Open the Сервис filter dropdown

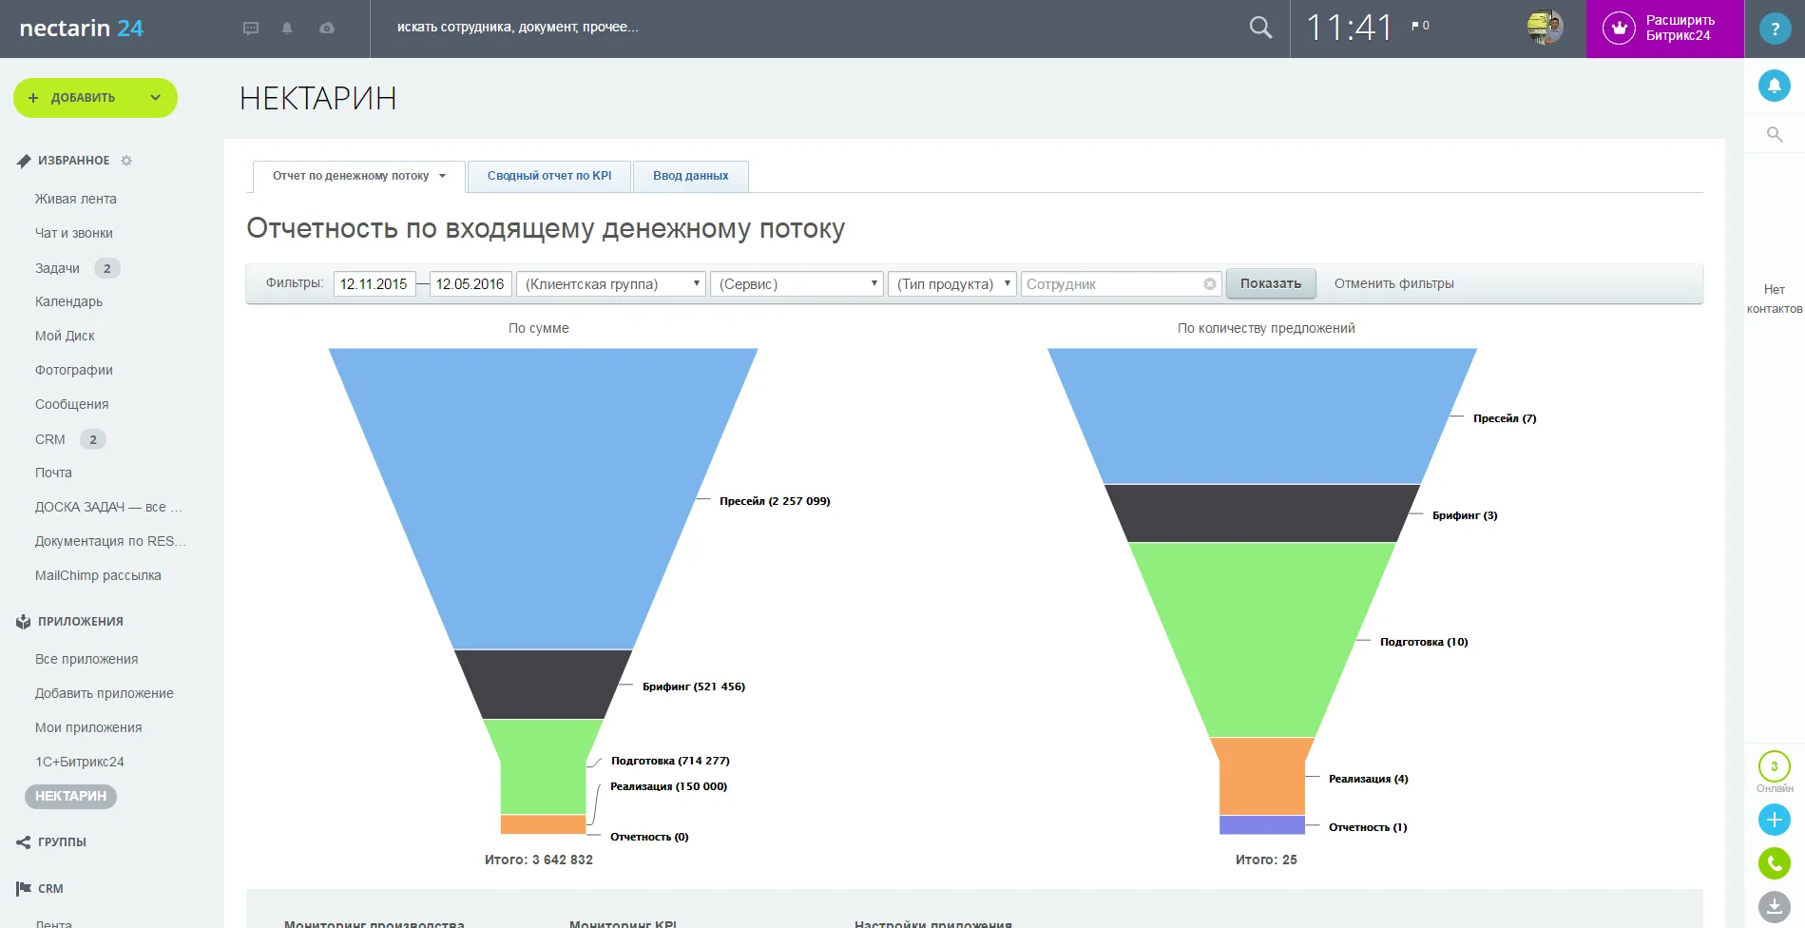coord(797,284)
